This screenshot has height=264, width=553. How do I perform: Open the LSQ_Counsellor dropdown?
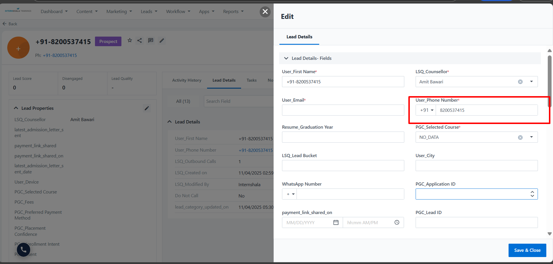pyautogui.click(x=531, y=82)
